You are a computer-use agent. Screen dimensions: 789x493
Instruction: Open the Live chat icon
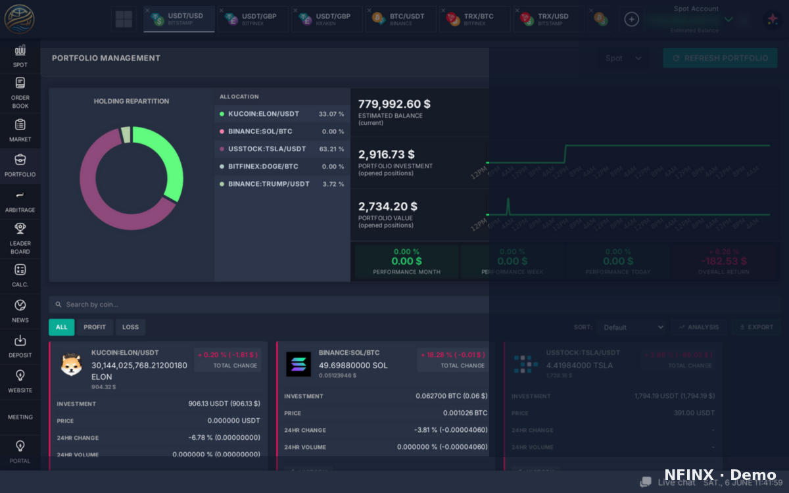[646, 482]
